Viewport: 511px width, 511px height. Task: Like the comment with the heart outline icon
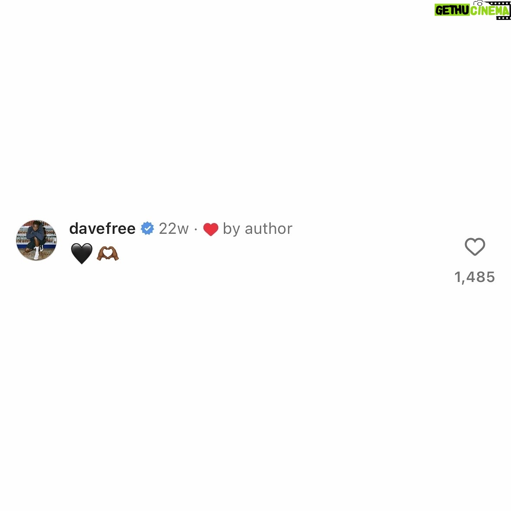pos(475,247)
